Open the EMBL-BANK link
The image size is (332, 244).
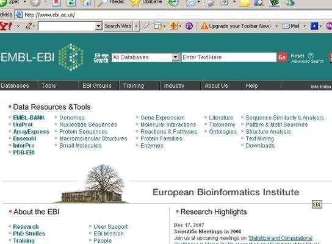coord(29,118)
